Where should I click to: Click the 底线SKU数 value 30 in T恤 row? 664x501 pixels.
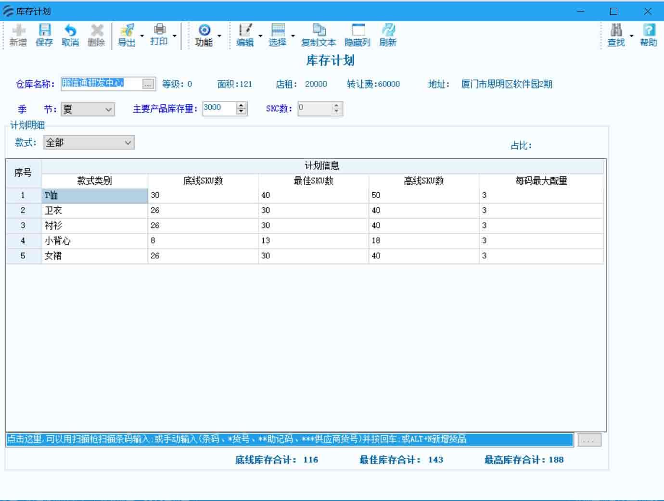click(203, 195)
